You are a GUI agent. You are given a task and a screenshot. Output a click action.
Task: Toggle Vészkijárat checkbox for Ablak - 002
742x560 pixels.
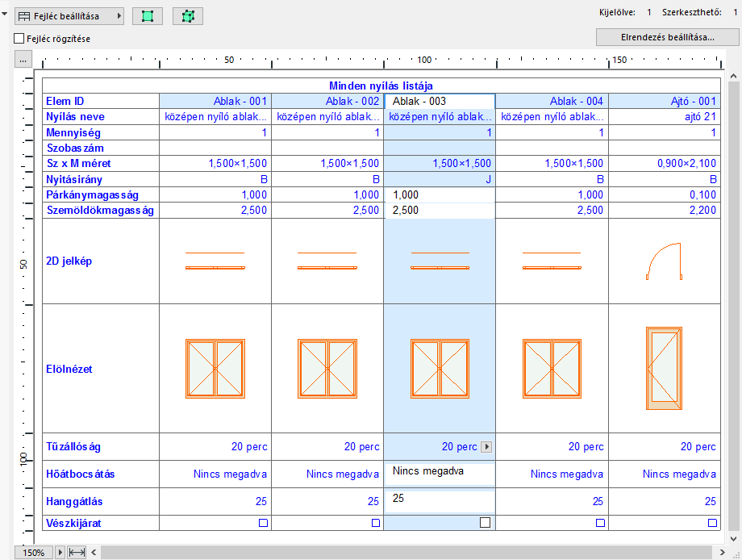click(x=376, y=523)
